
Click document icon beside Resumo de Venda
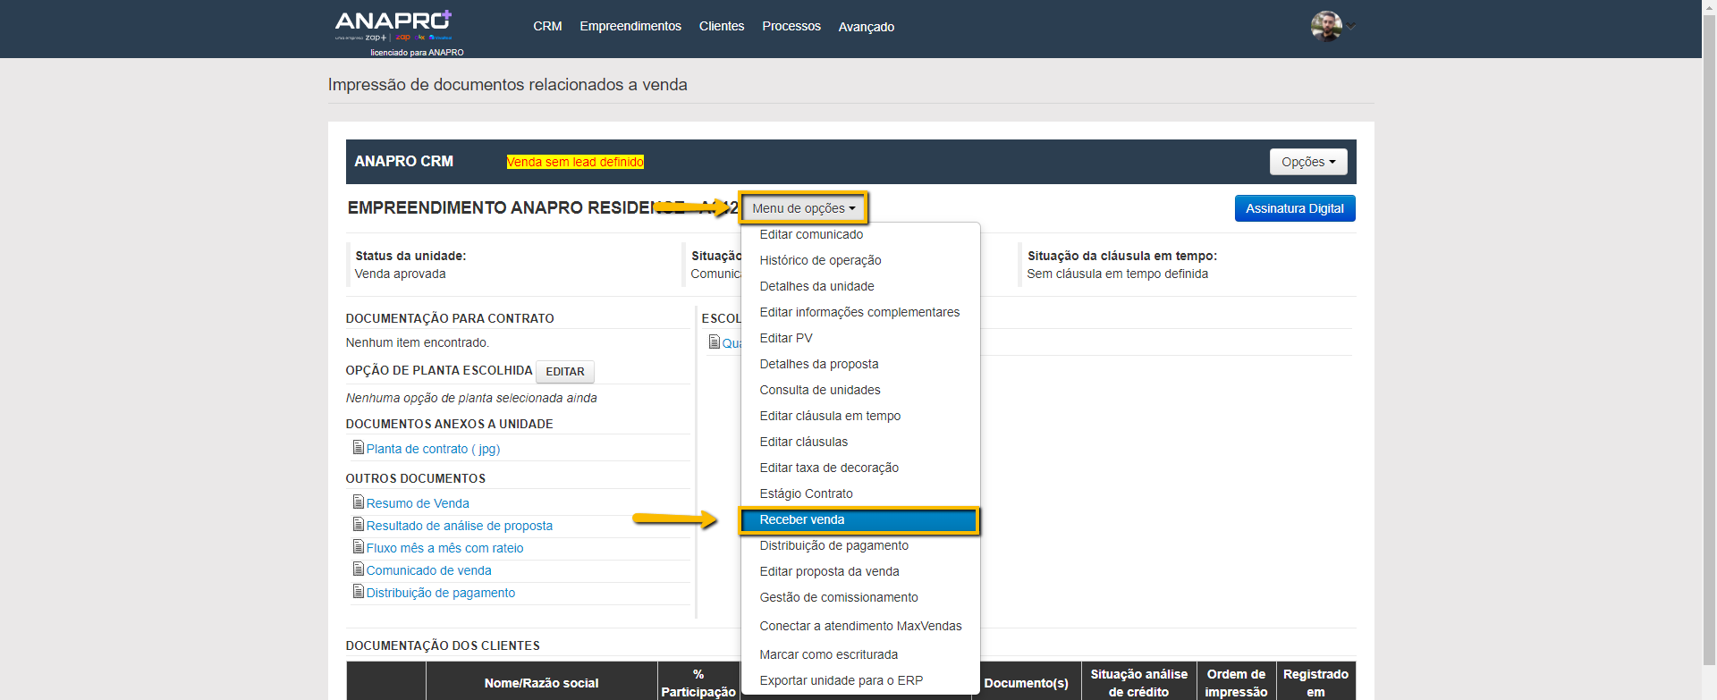(x=359, y=502)
